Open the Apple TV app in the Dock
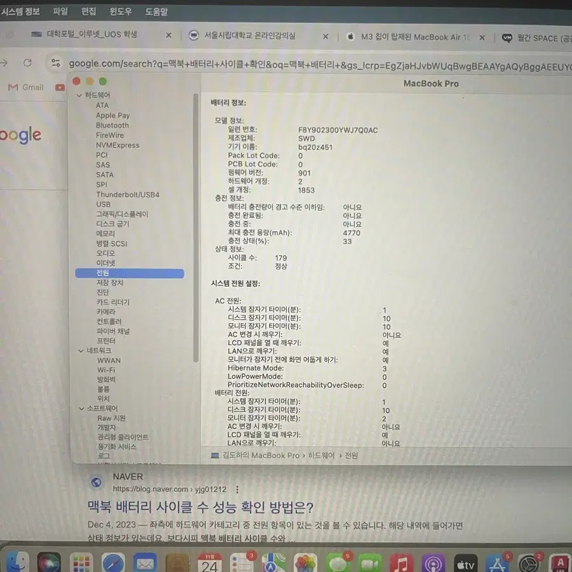 [465, 563]
